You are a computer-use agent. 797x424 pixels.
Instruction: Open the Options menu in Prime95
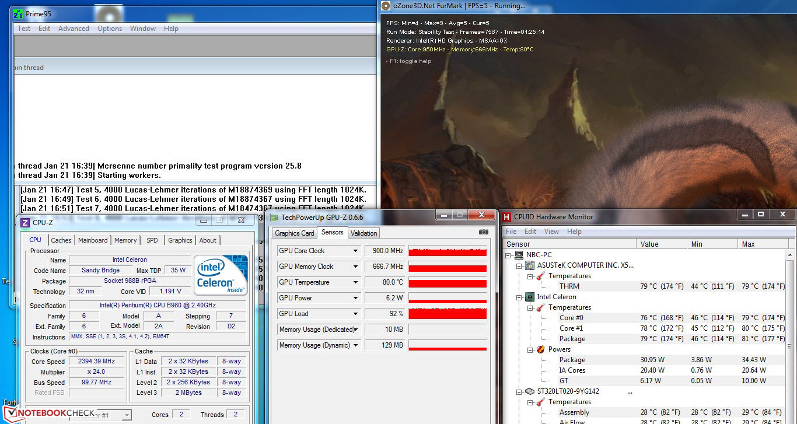tap(110, 29)
